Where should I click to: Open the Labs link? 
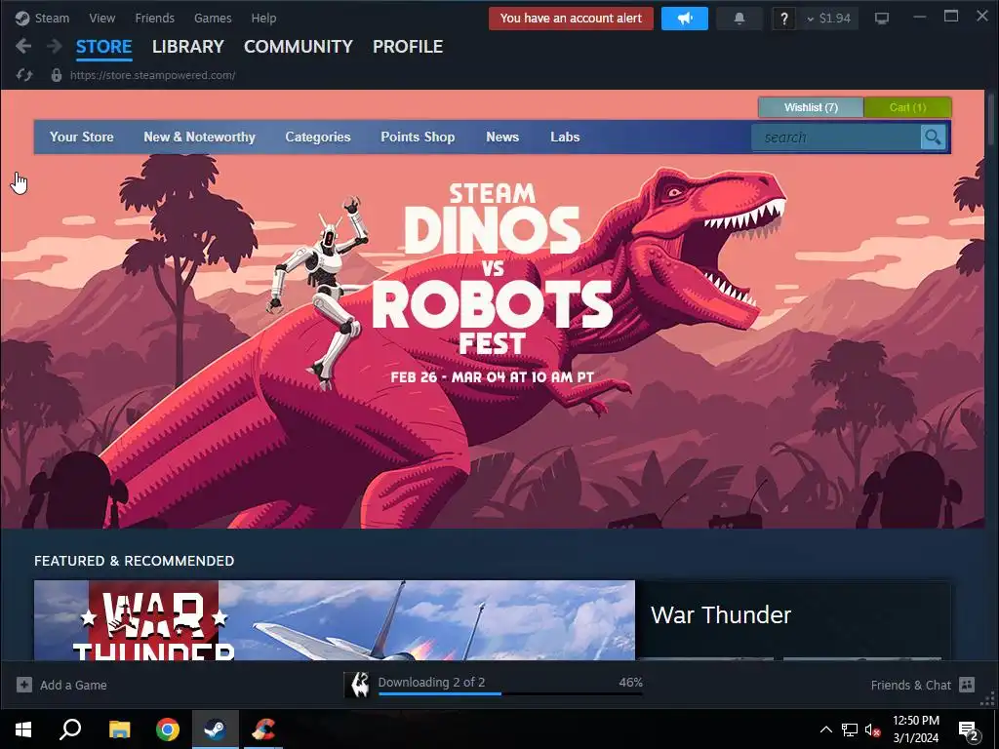565,137
